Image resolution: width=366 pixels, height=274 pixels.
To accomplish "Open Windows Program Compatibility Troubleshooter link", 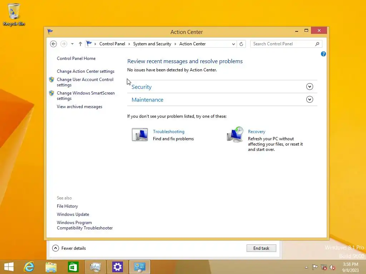I will click(x=85, y=225).
